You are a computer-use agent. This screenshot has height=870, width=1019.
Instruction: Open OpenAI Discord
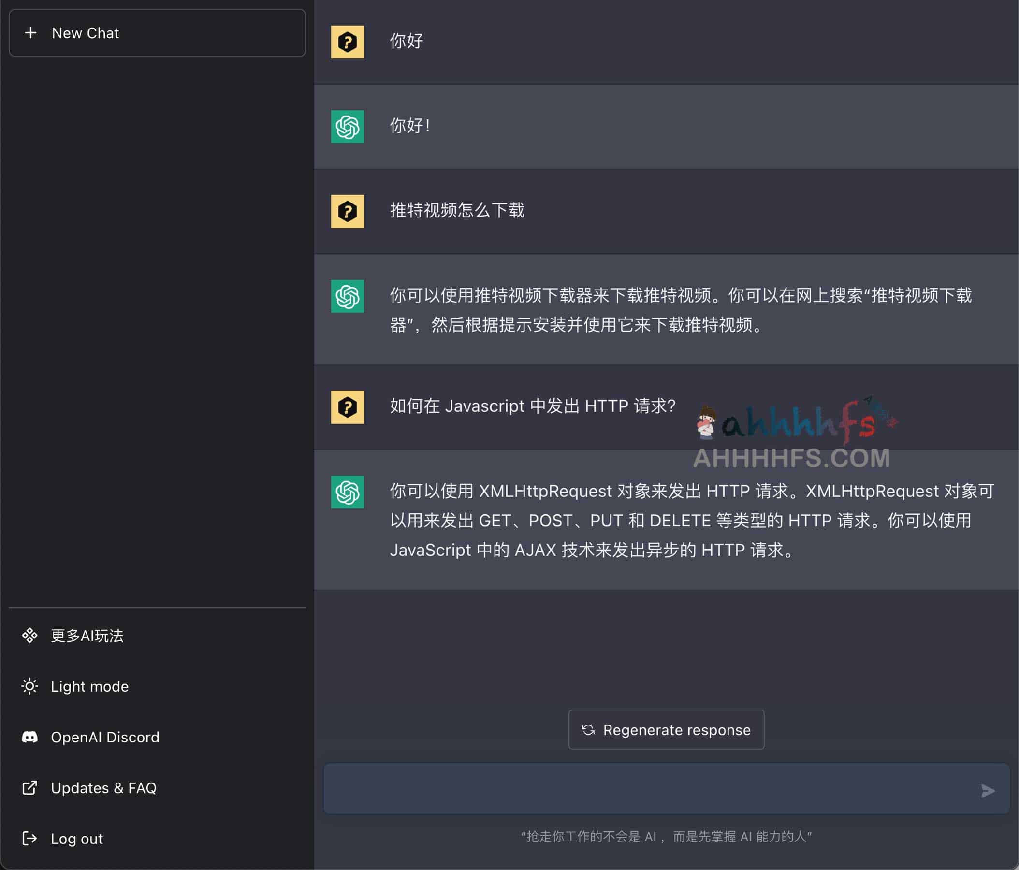pos(105,737)
